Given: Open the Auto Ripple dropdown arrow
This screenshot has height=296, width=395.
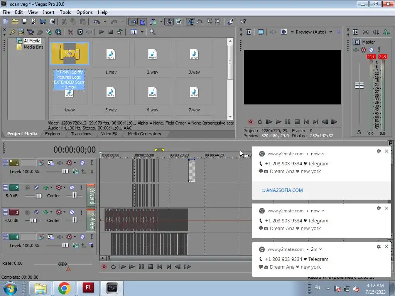Looking at the screenshot, I should pyautogui.click(x=161, y=22).
